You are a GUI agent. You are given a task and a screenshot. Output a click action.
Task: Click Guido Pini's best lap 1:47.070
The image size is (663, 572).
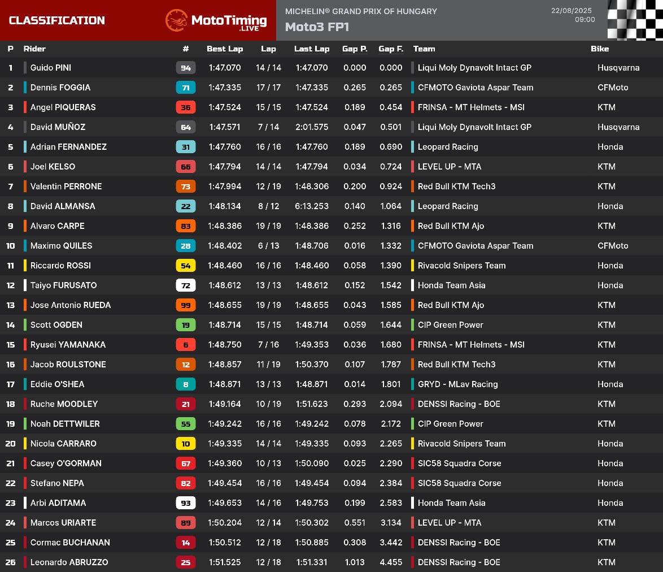click(x=225, y=68)
